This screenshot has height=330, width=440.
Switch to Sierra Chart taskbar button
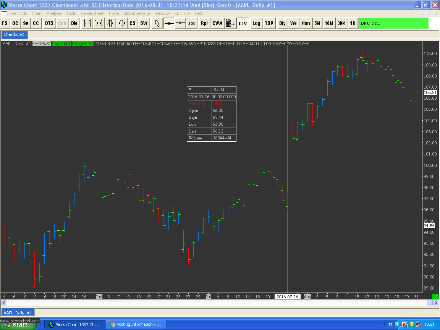(75, 324)
